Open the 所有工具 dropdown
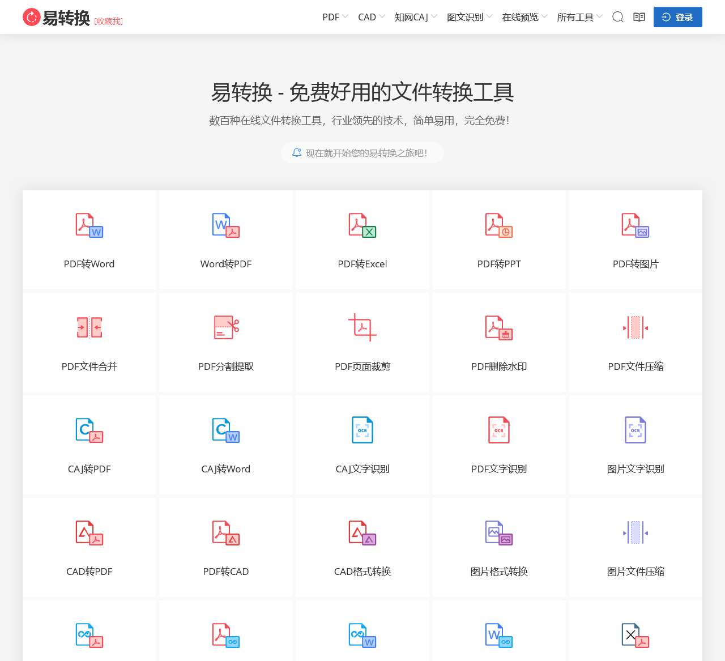Viewport: 725px width, 661px height. click(579, 17)
